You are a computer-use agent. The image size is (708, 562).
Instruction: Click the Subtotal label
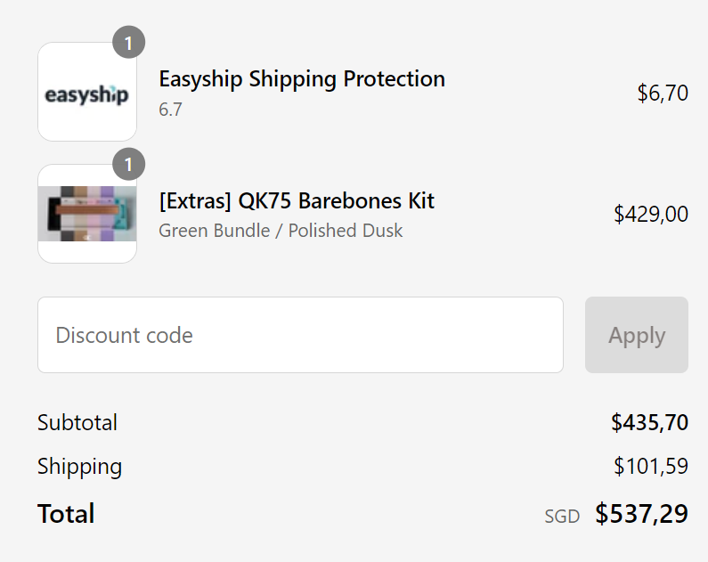coord(77,422)
